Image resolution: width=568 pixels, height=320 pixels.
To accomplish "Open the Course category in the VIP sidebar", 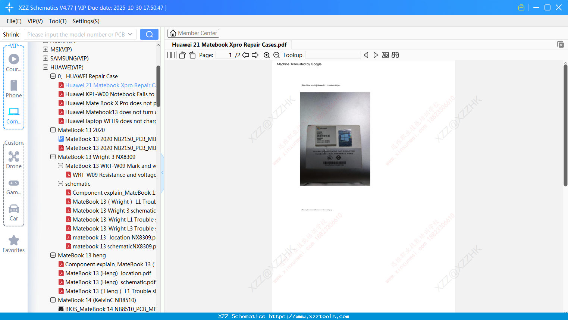I will click(14, 63).
